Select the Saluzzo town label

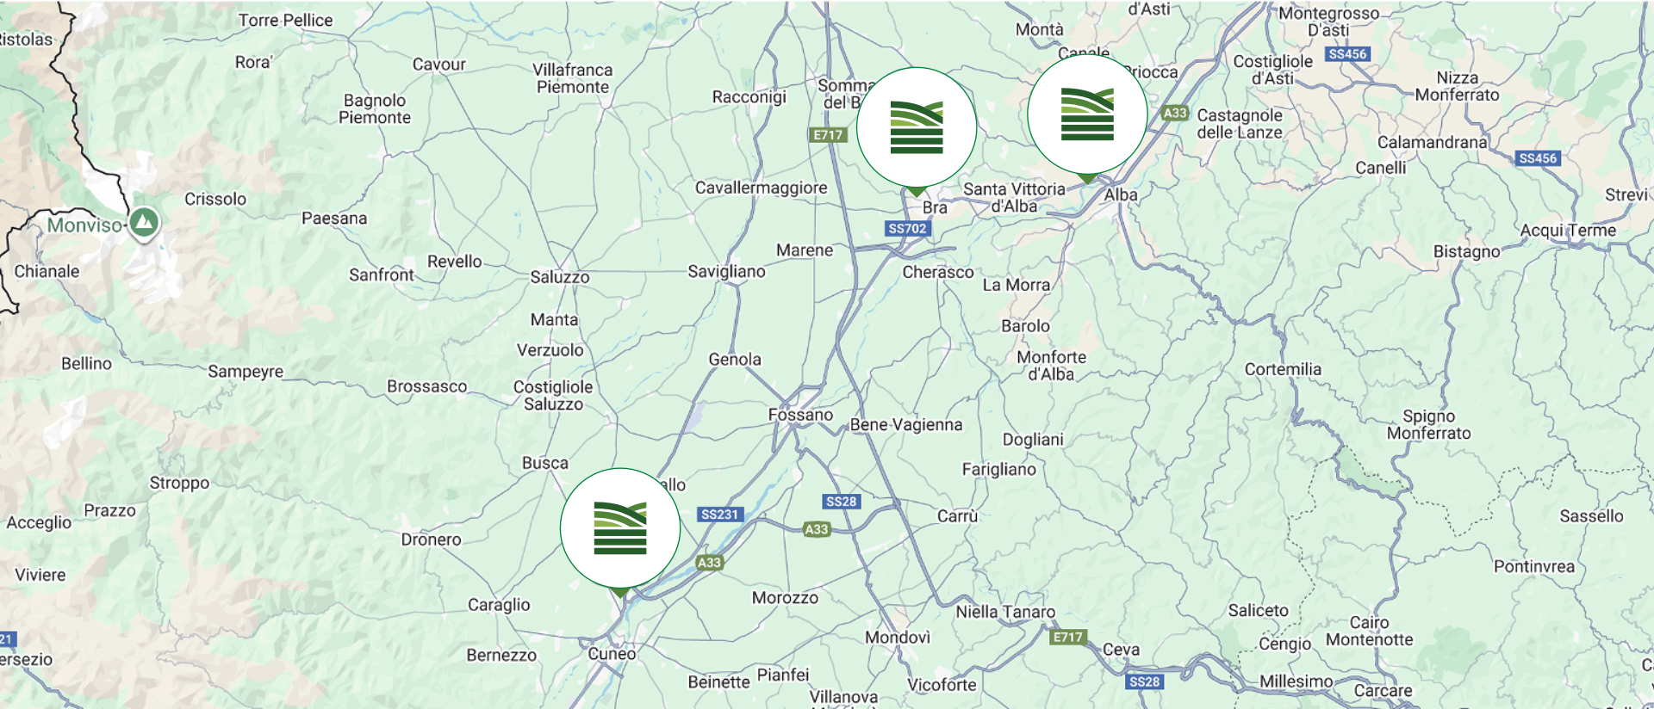pyautogui.click(x=559, y=277)
